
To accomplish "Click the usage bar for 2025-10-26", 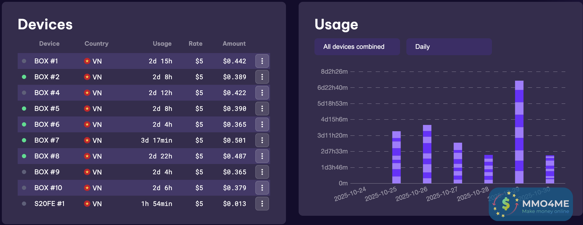I will pyautogui.click(x=427, y=154).
